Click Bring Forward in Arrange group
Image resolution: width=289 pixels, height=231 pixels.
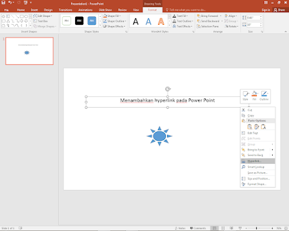pos(208,16)
